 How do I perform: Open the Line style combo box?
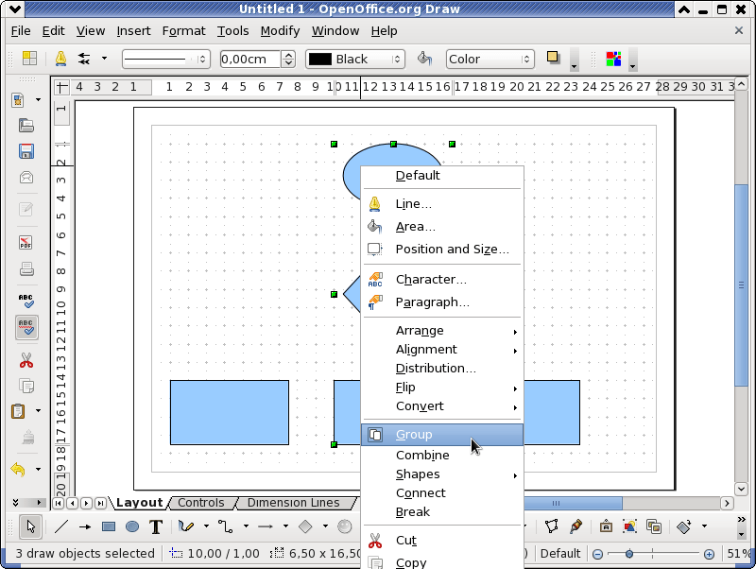(166, 59)
